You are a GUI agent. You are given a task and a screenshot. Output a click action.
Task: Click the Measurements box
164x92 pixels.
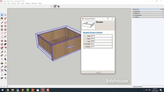(x=153, y=87)
